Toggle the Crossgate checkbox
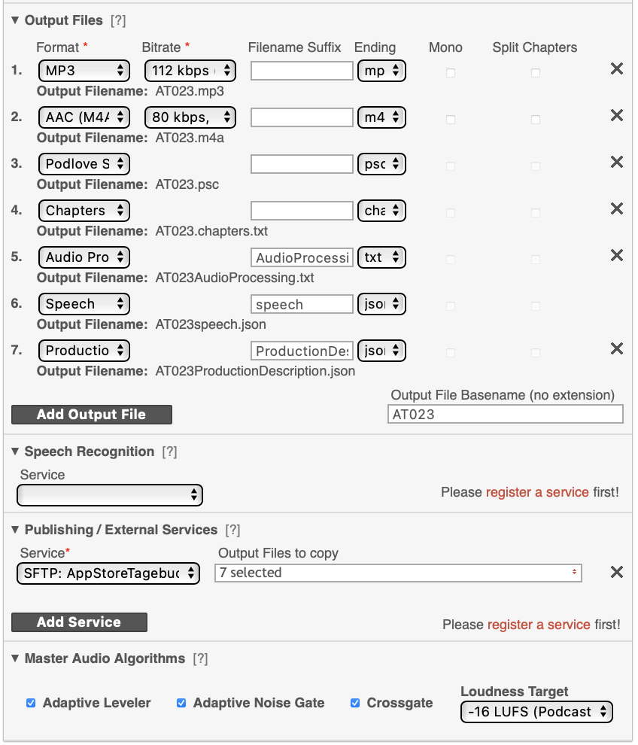638x745 pixels. (355, 703)
